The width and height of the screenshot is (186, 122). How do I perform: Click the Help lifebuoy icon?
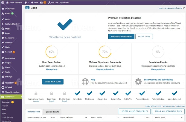point(85,82)
